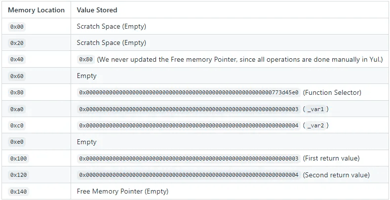
Task: Click the Free Memory Pointer (Empty) text
Action: pos(122,192)
